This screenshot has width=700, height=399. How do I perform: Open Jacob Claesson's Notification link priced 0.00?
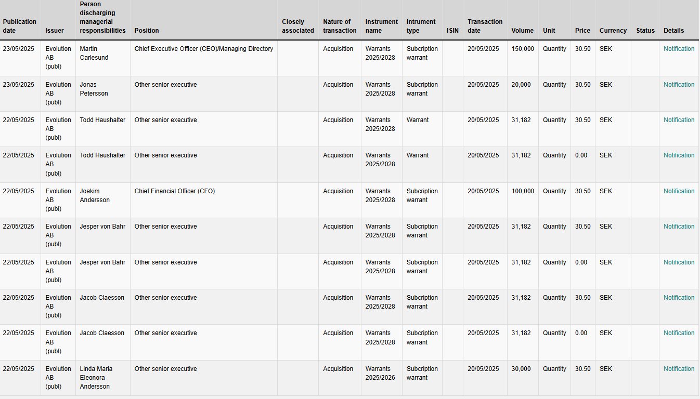[x=679, y=333]
